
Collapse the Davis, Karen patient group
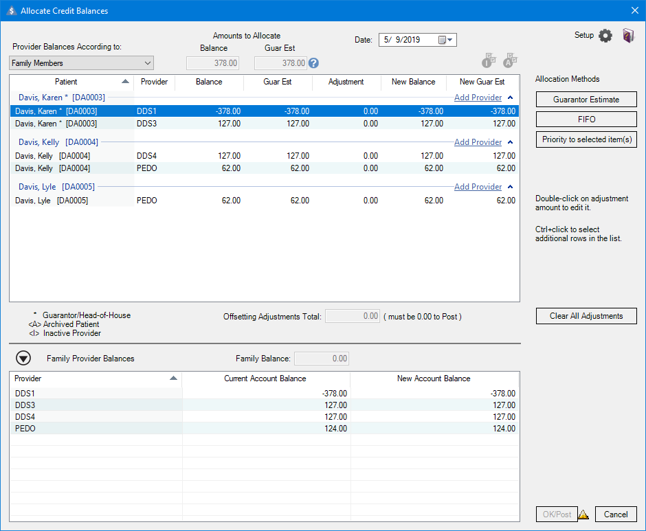click(x=510, y=98)
